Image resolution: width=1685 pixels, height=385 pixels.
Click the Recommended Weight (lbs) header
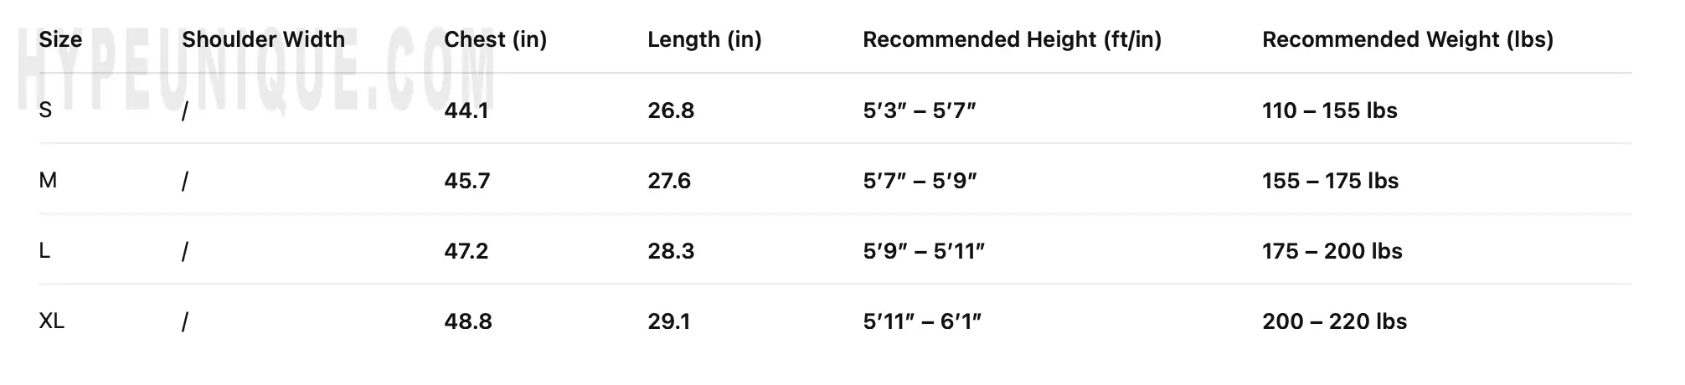pyautogui.click(x=1407, y=39)
